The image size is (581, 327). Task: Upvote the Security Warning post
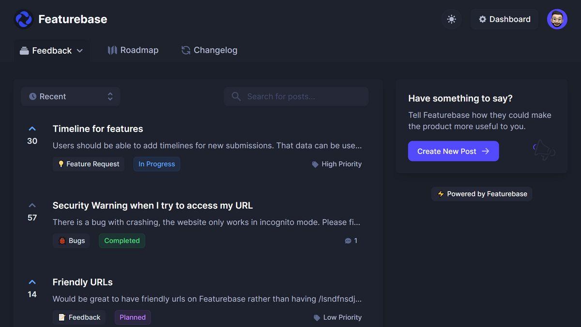click(32, 206)
